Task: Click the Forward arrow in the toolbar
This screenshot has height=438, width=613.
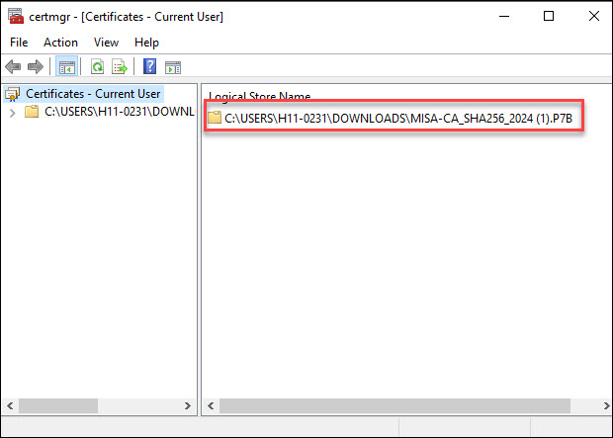Action: point(35,67)
